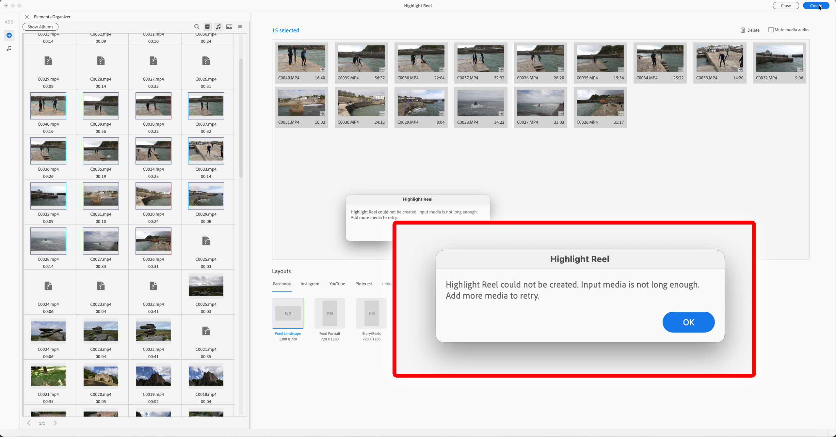
Task: Click duration 56:32 on selected clip C0039.MP4
Action: point(379,78)
